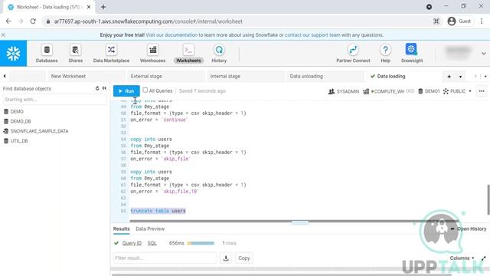Screen dimensions: 490x276
Task: Click the editor/results pane resize handle
Action: click(x=299, y=222)
